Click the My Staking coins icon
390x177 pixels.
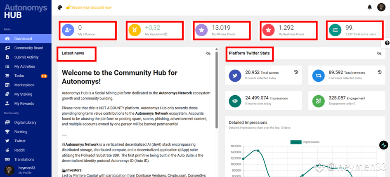7,94
